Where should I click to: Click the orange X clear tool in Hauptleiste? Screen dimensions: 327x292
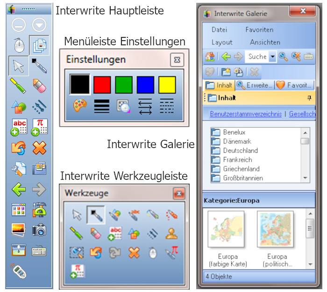point(39,148)
